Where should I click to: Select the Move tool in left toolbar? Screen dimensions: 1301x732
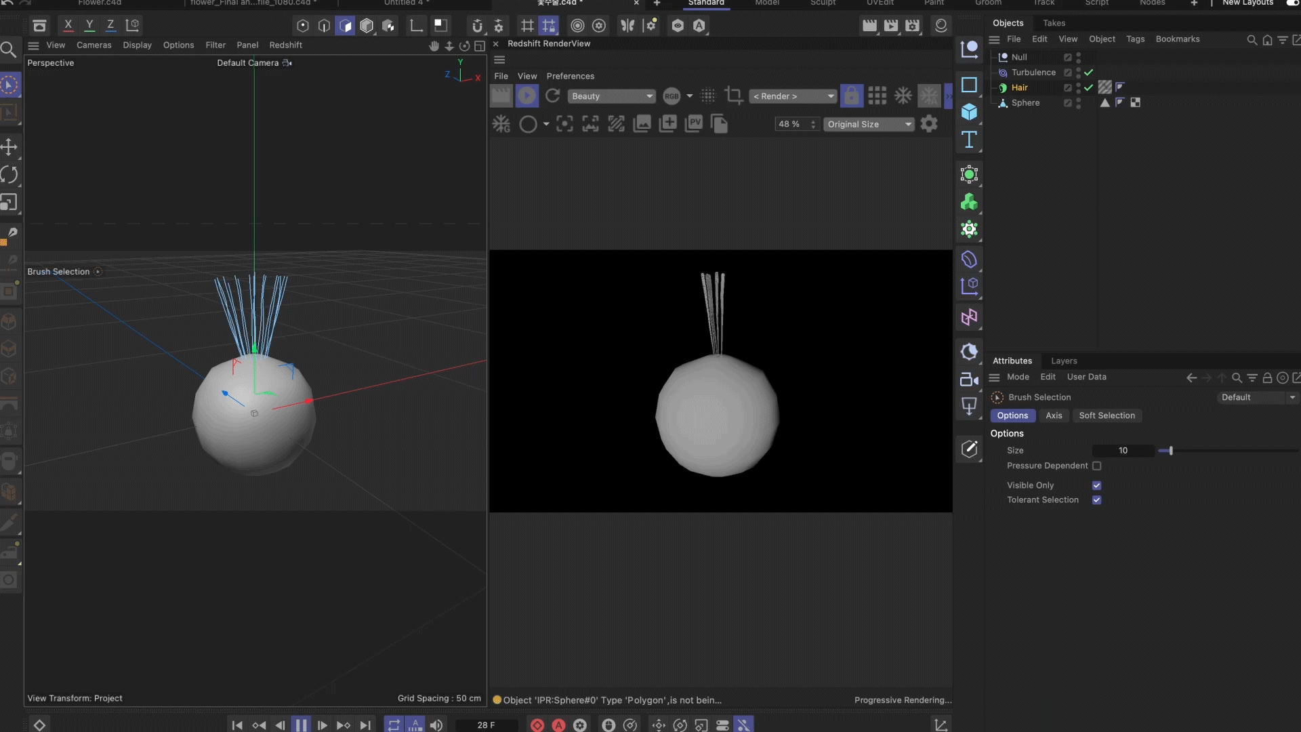click(x=9, y=147)
